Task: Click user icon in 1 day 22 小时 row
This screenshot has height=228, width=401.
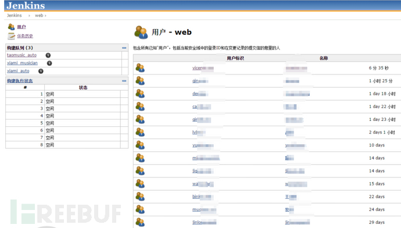Action: point(140,106)
